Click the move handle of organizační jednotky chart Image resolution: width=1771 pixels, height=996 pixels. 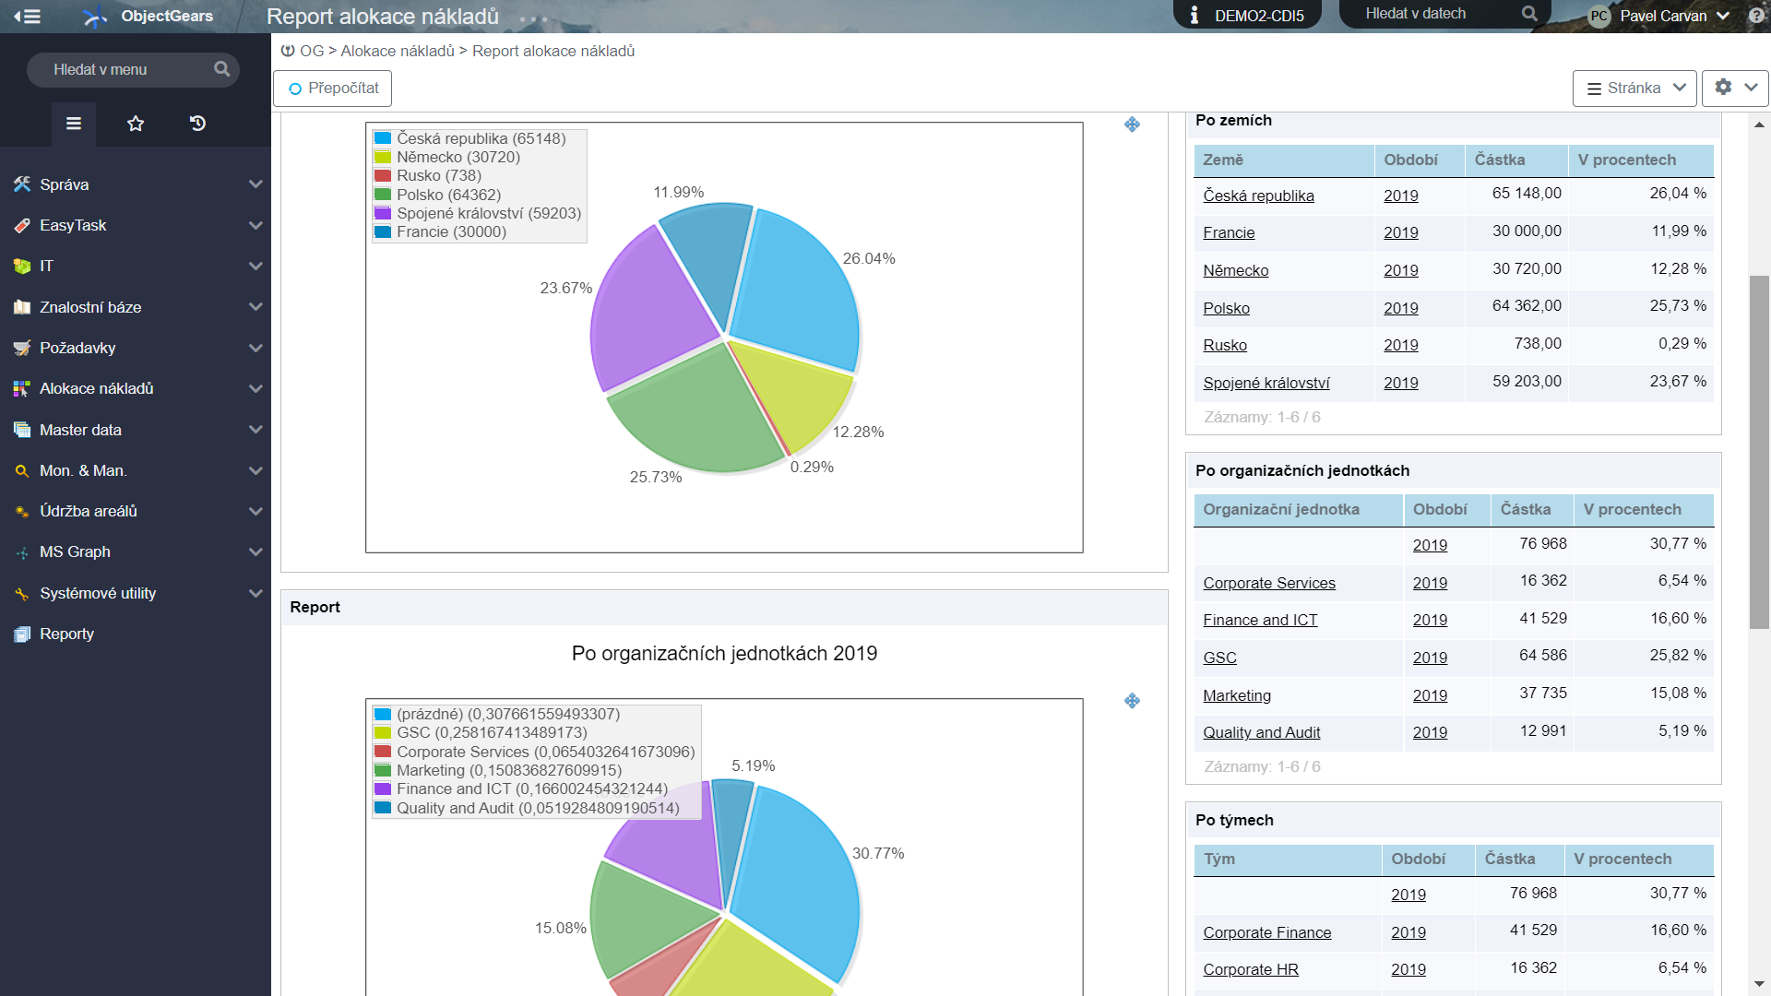[x=1132, y=701]
